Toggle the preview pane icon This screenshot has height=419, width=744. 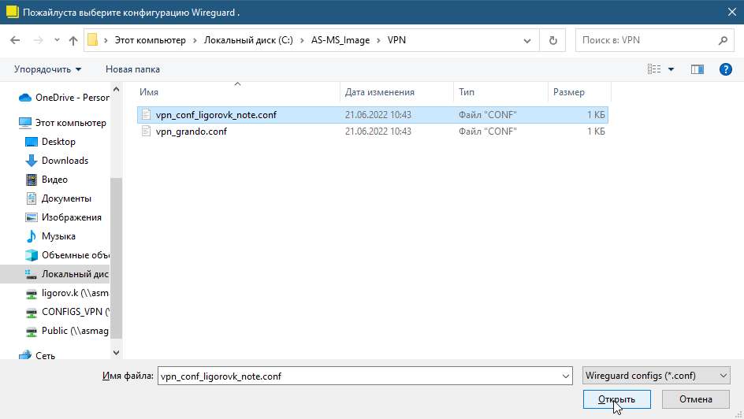point(697,69)
